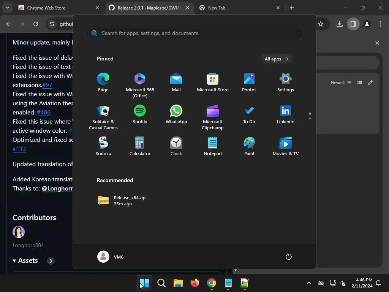This screenshot has height=292, width=389.
Task: Show hidden system tray icons
Action: [309, 283]
